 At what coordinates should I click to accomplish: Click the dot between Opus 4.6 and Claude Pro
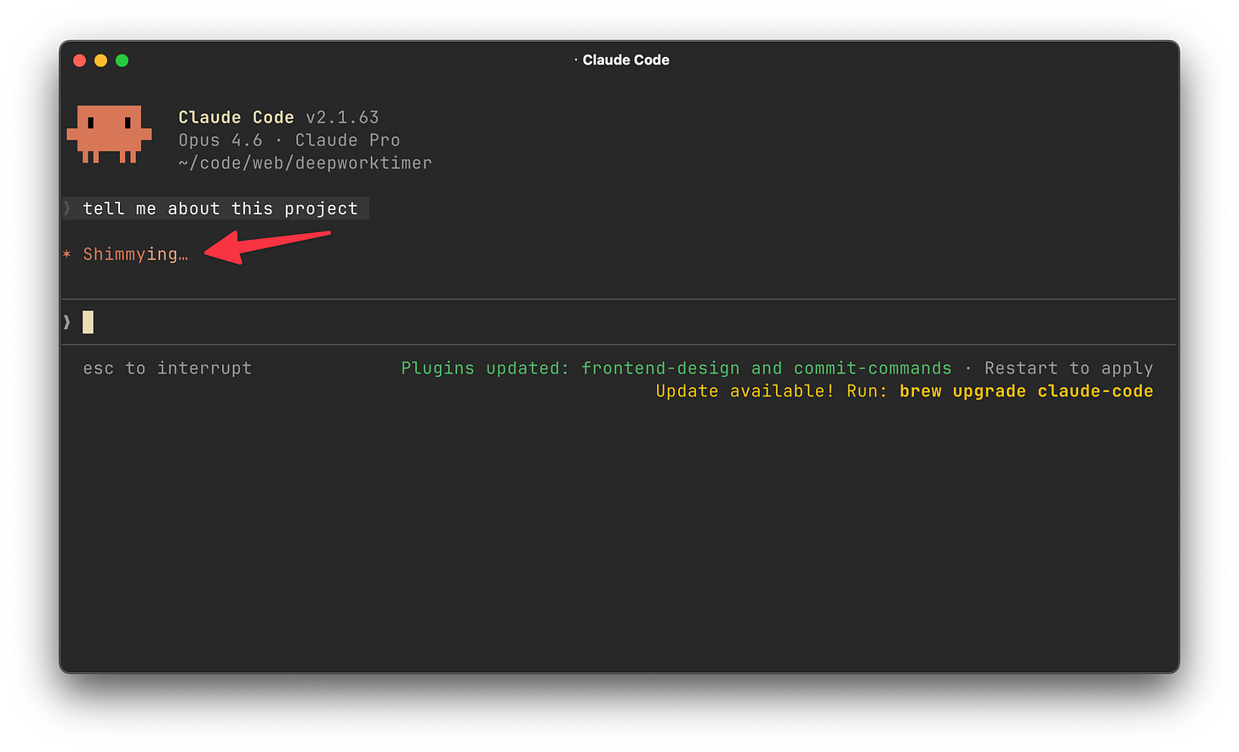coord(278,140)
